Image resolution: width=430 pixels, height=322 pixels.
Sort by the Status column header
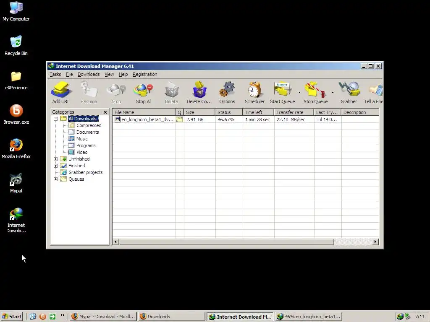click(x=229, y=112)
